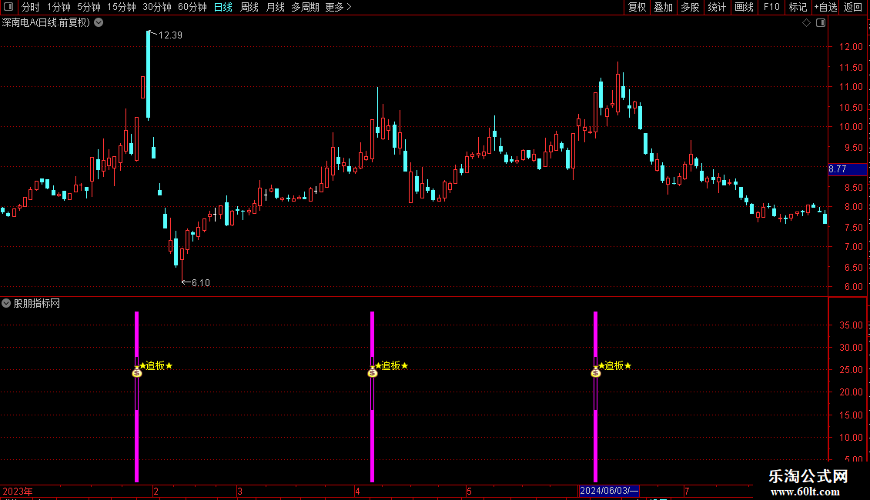Switch to 分时 chart period

tap(30, 7)
